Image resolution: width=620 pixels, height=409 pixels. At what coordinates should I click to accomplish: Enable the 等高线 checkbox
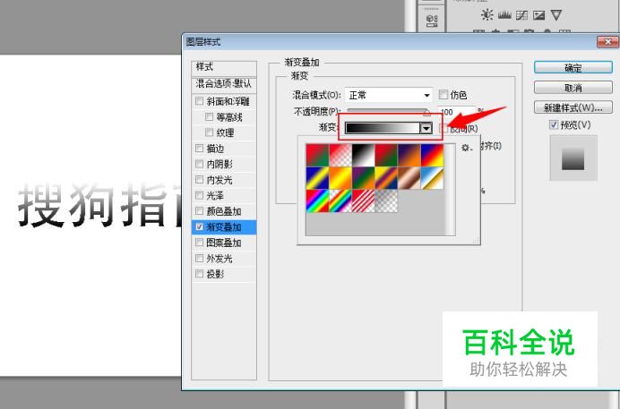coord(209,117)
